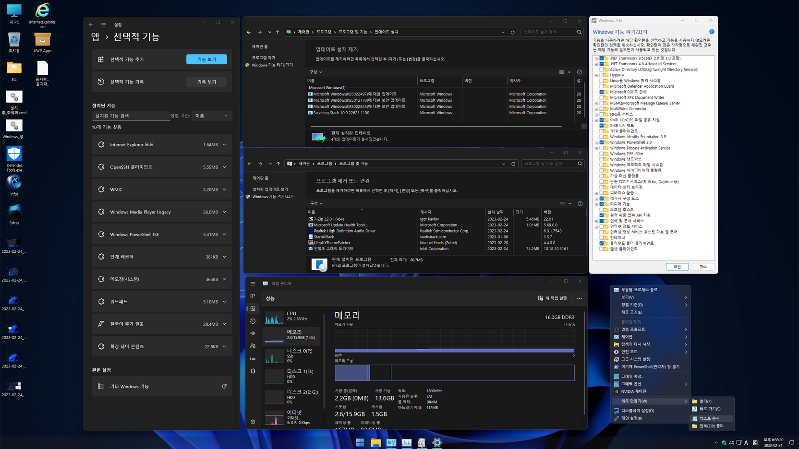Uncheck SMB 다이렉트 checkbox

(601, 126)
